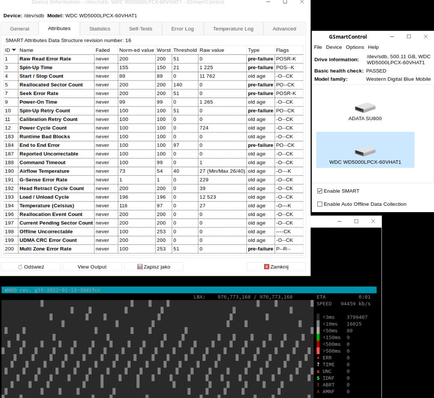Maximize the WHDD terminal window
This screenshot has width=434, height=398.
(x=356, y=221)
